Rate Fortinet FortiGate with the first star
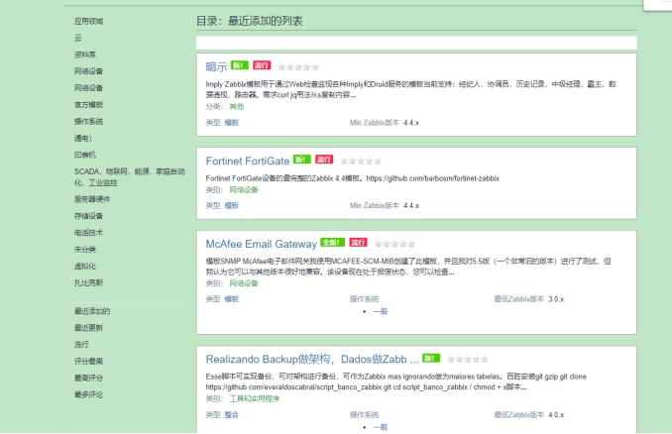Screen dimensions: 672x434 pyautogui.click(x=344, y=162)
